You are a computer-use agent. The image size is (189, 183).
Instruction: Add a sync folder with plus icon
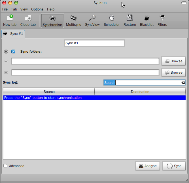click(6, 52)
